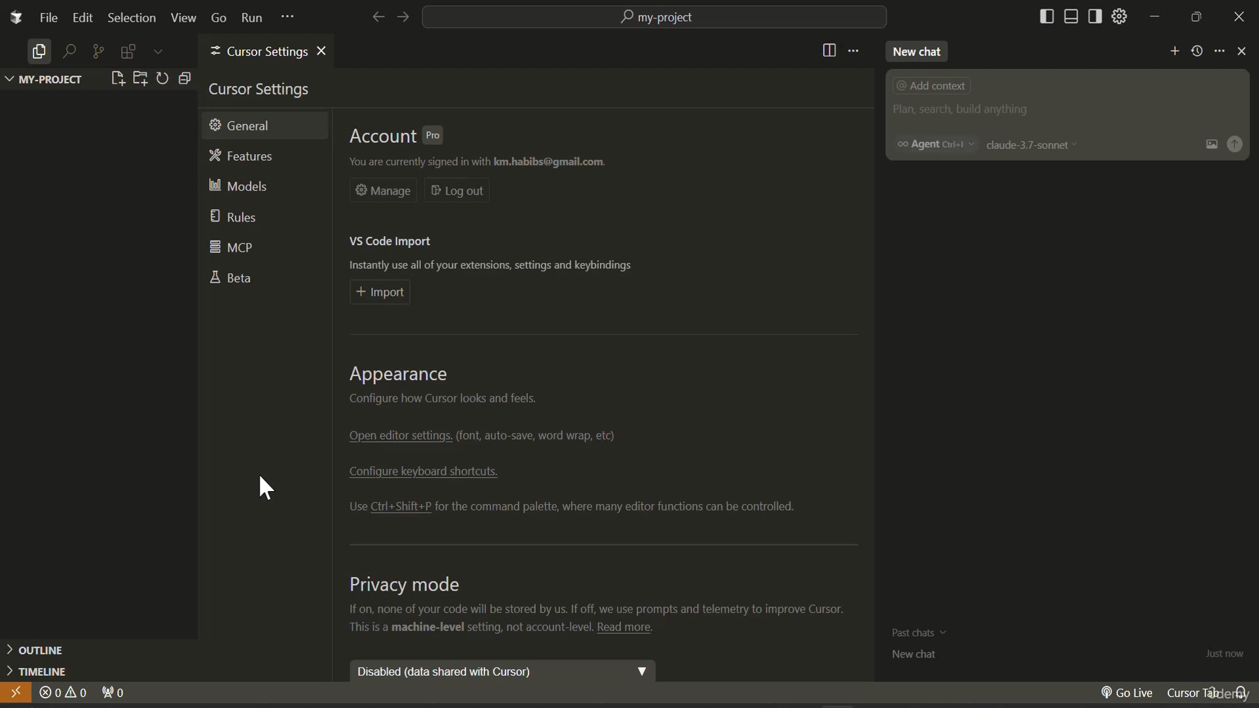Navigate forward with the right arrow
This screenshot has width=1259, height=708.
pyautogui.click(x=403, y=18)
